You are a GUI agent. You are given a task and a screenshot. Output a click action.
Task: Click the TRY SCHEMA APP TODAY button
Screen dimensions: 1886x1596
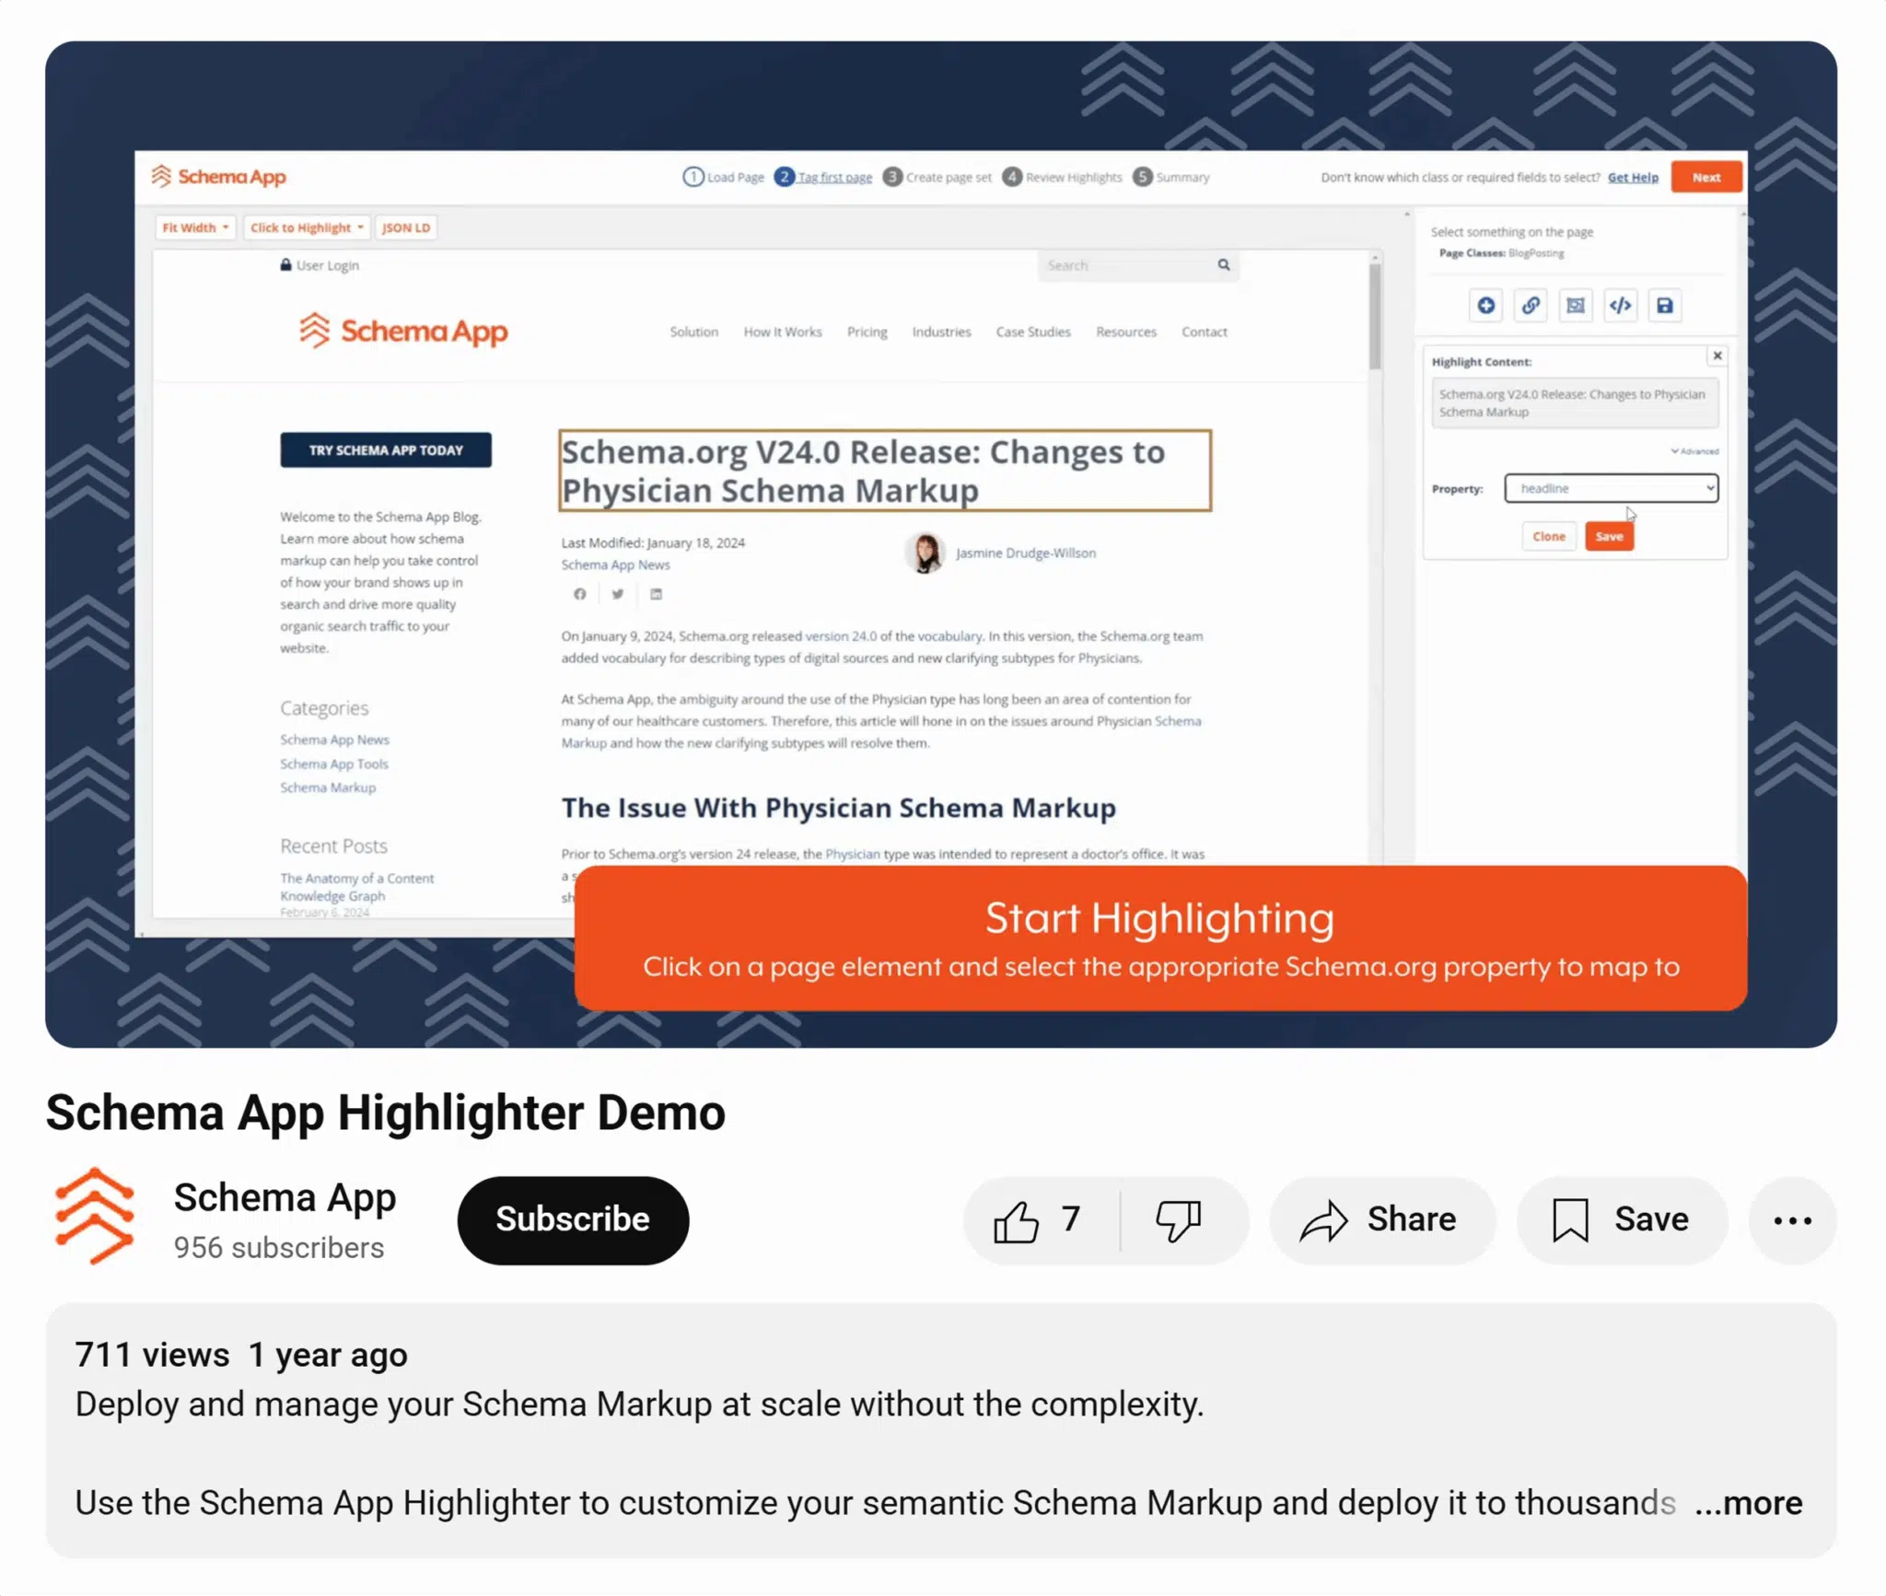pyautogui.click(x=386, y=449)
